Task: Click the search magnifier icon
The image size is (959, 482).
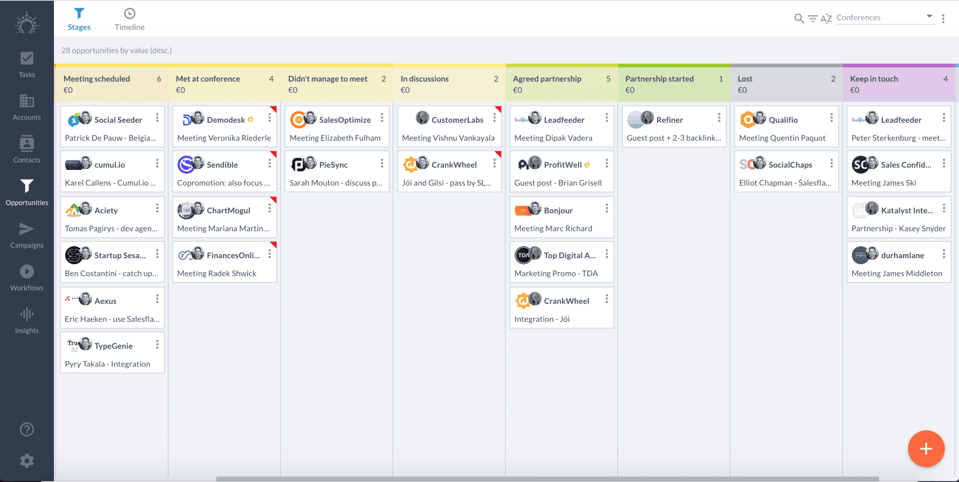Action: (x=799, y=18)
